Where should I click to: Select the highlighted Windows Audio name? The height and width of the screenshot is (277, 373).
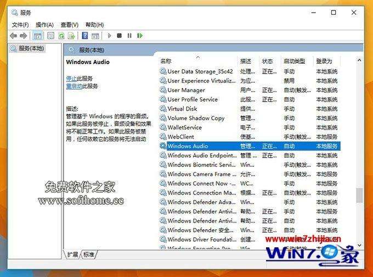pos(188,146)
